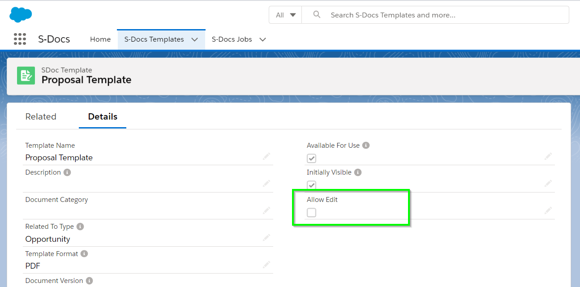This screenshot has height=287, width=580.
Task: Click the Search S-Docs Templates input field
Action: point(435,15)
